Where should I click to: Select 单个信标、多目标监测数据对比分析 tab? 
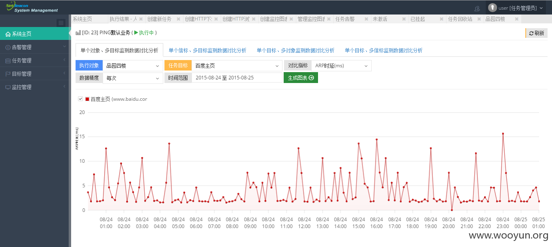coord(207,50)
